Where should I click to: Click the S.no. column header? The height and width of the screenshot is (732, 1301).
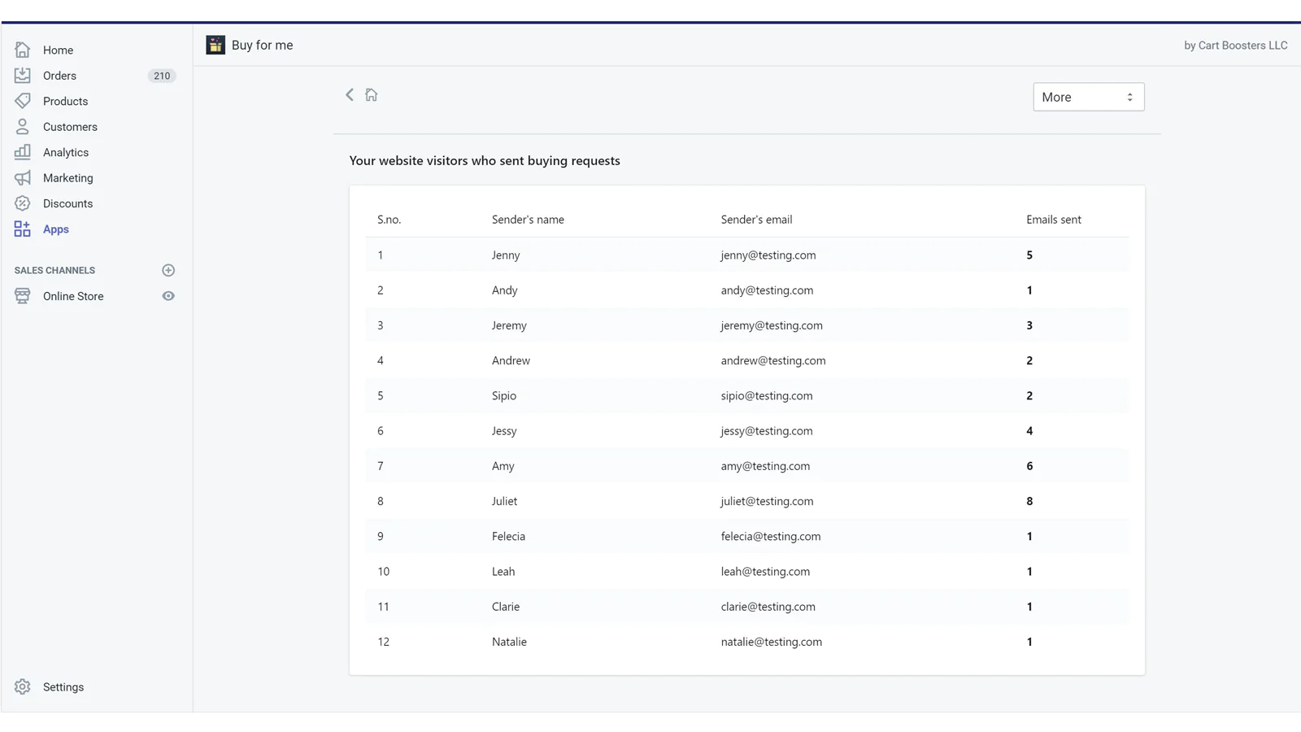pos(389,220)
